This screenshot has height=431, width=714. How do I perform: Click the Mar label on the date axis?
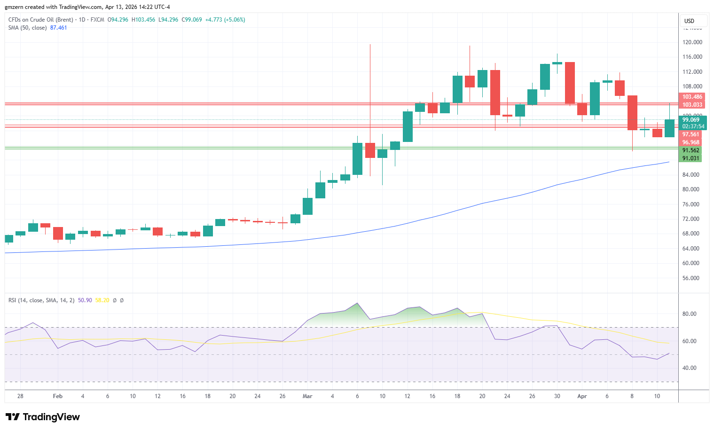307,396
